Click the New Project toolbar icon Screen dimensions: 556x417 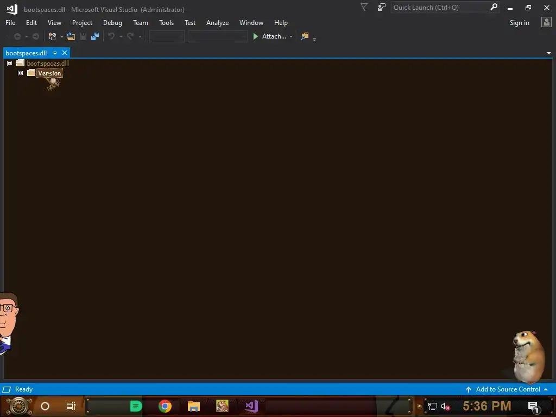pyautogui.click(x=53, y=36)
